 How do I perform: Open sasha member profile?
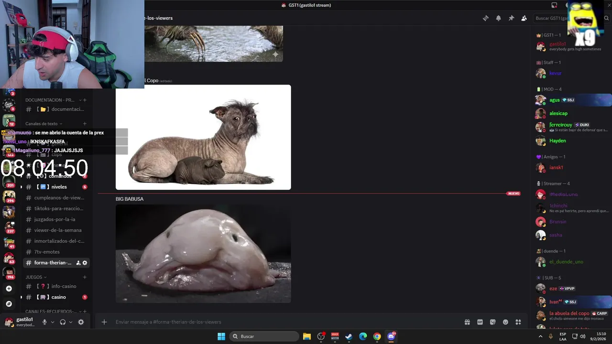pyautogui.click(x=571, y=235)
